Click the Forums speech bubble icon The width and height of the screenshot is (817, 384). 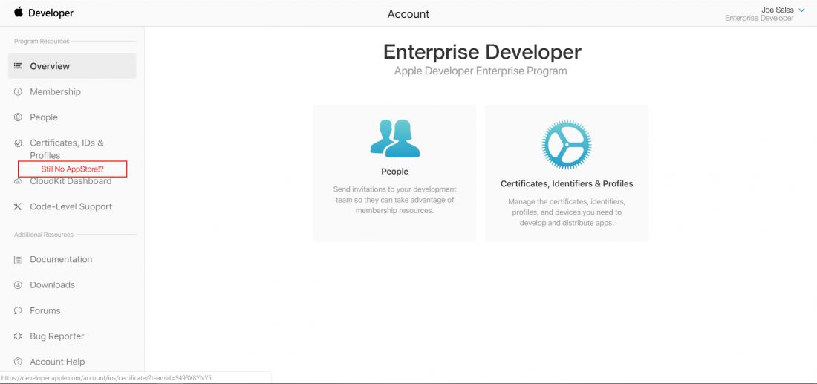[x=19, y=310]
